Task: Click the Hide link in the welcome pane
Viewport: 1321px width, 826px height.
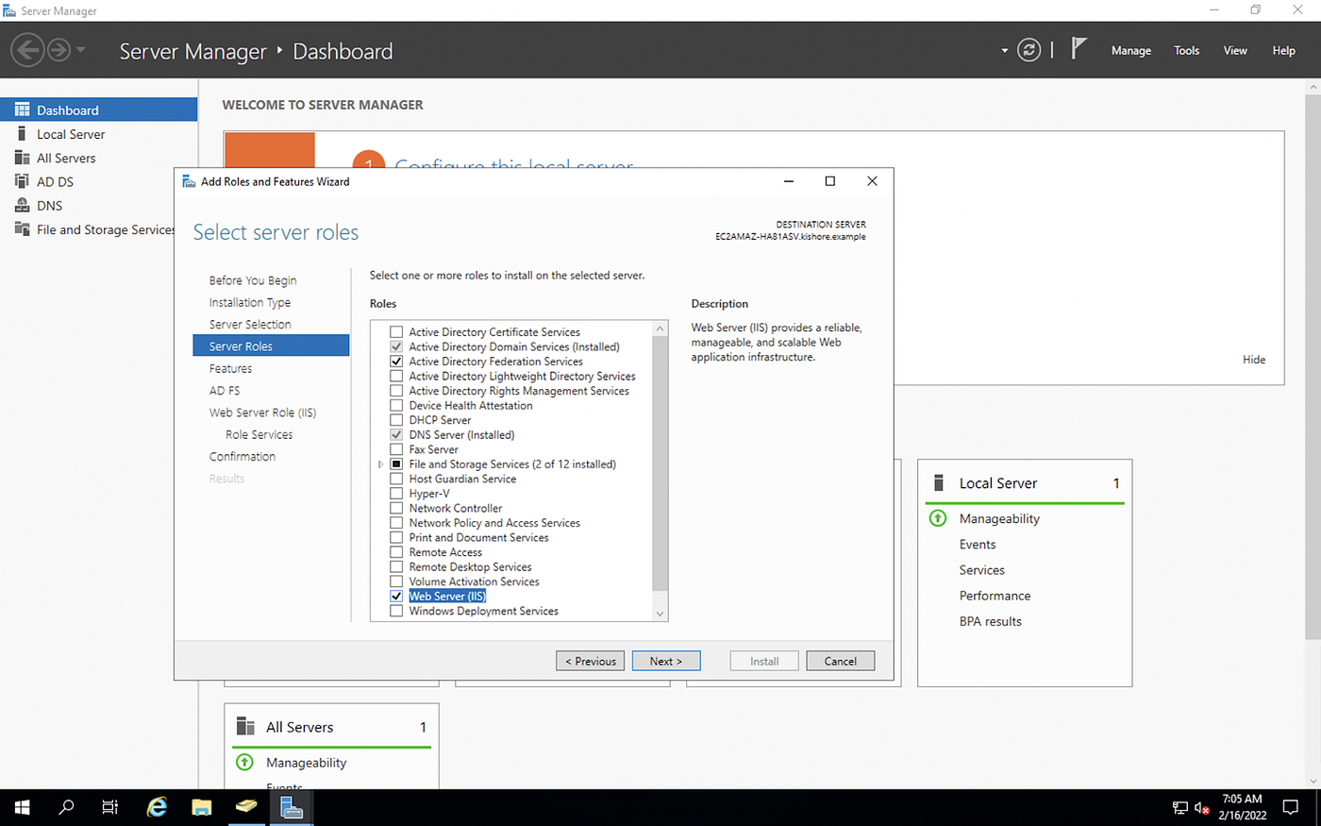Action: click(x=1253, y=359)
